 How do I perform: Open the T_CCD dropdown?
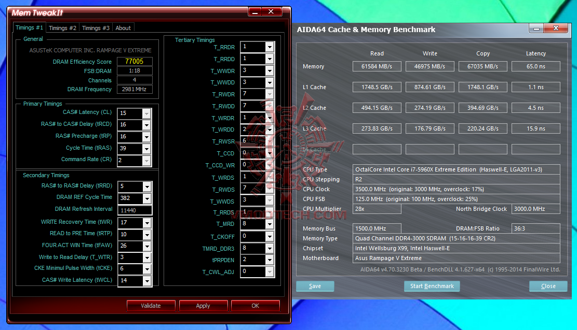pyautogui.click(x=270, y=153)
